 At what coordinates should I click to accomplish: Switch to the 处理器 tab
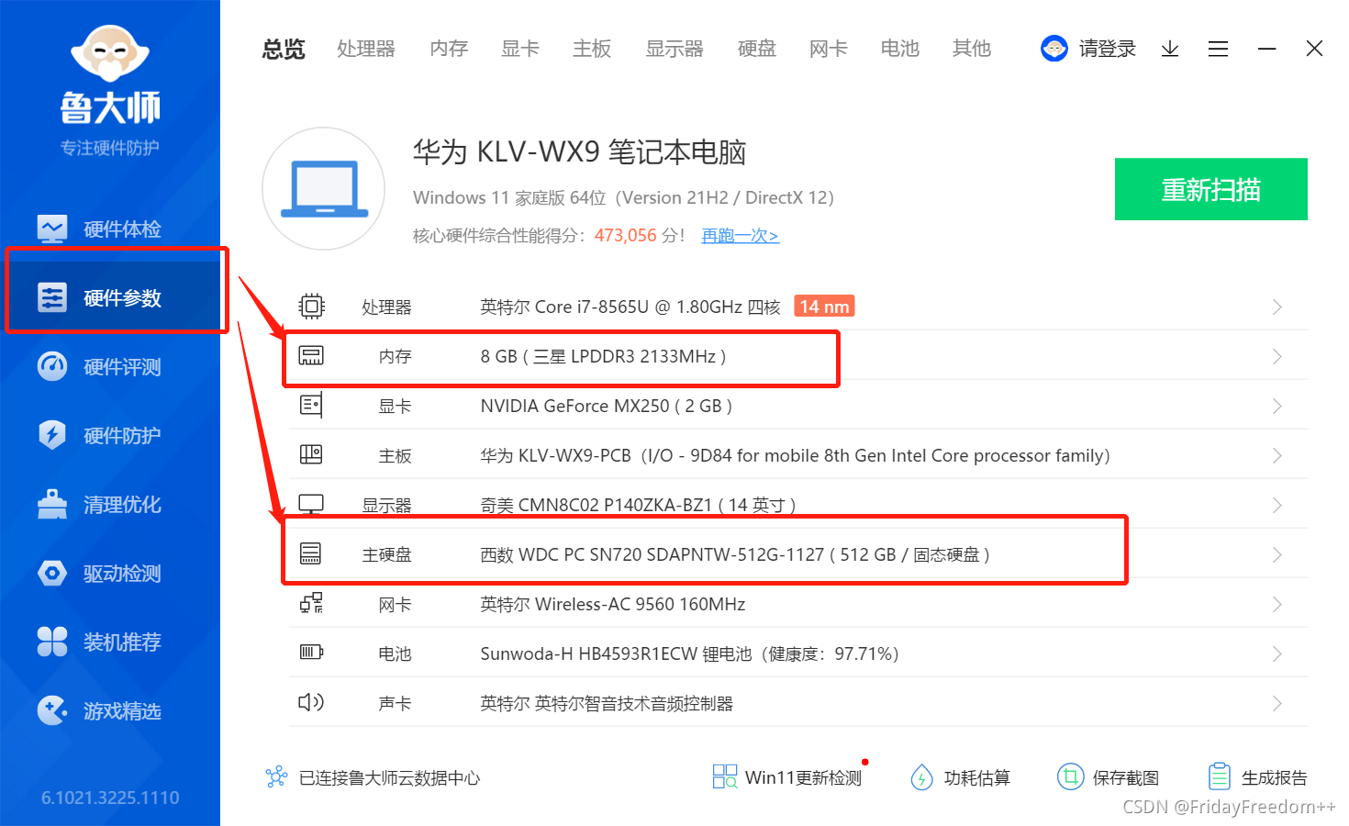click(365, 49)
